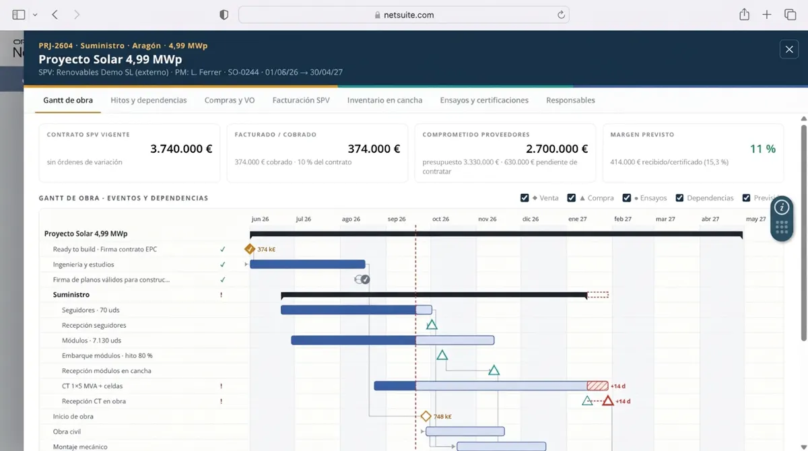808x451 pixels.
Task: Open the Facturación SPV tab
Action: (301, 100)
